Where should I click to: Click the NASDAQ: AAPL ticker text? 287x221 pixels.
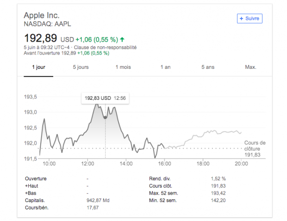click(x=47, y=24)
